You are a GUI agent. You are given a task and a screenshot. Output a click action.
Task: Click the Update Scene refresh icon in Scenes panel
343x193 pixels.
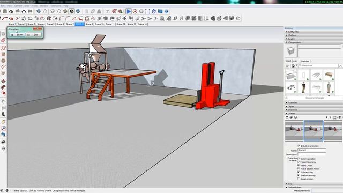287,117
